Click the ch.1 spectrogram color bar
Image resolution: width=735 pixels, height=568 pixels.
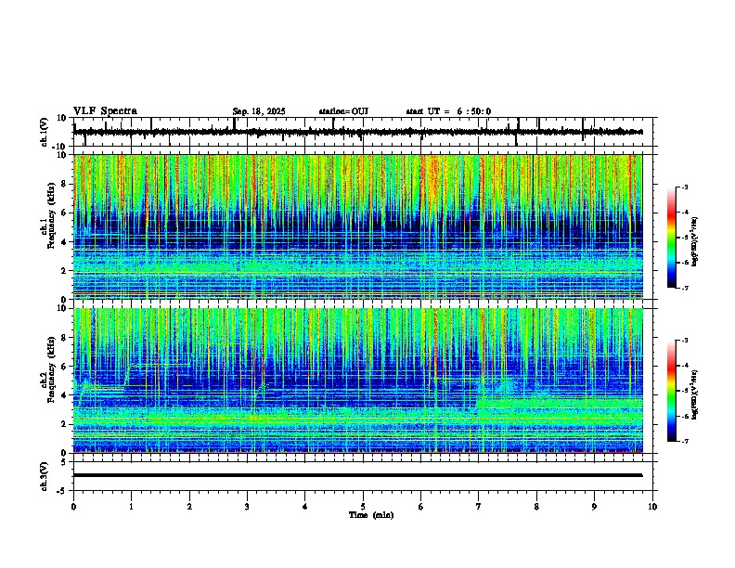coord(671,238)
